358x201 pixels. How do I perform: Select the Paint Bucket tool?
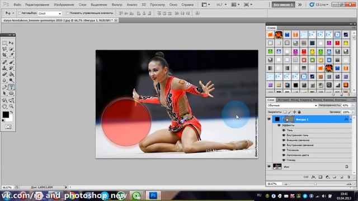(x=11, y=74)
